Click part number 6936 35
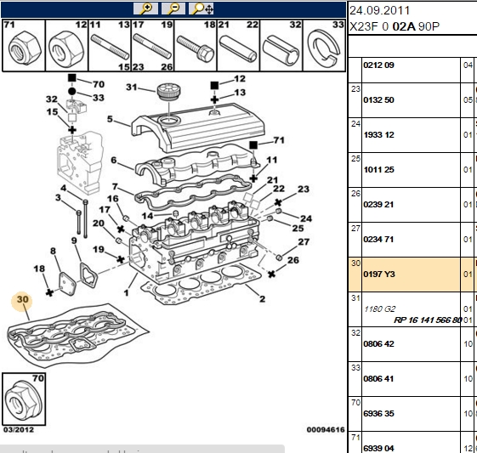The height and width of the screenshot is (453, 477). point(378,413)
